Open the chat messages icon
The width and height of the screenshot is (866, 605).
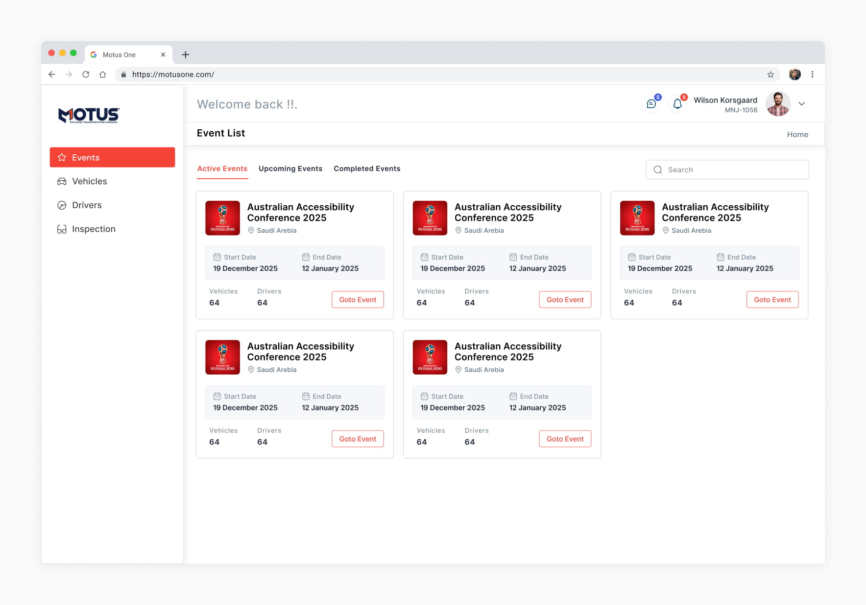(x=651, y=104)
